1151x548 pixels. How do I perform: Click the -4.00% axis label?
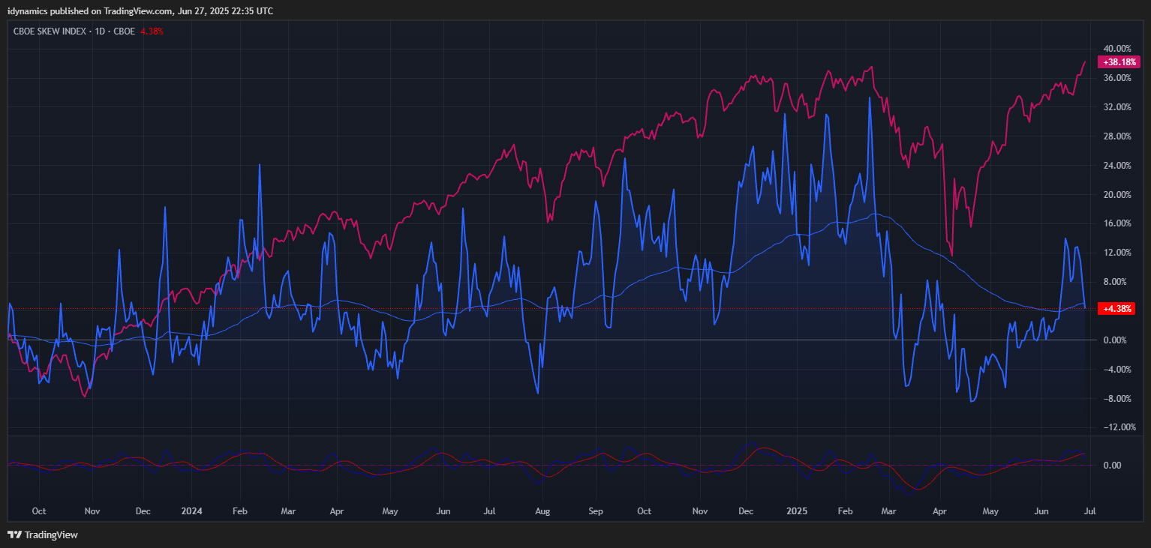coord(1118,369)
